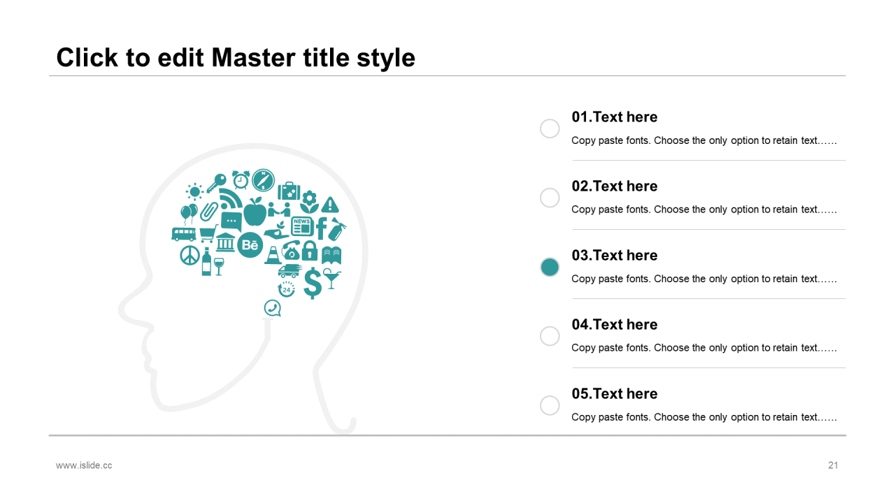Click the description text under 02.Text here
This screenshot has width=895, height=503.
(704, 210)
